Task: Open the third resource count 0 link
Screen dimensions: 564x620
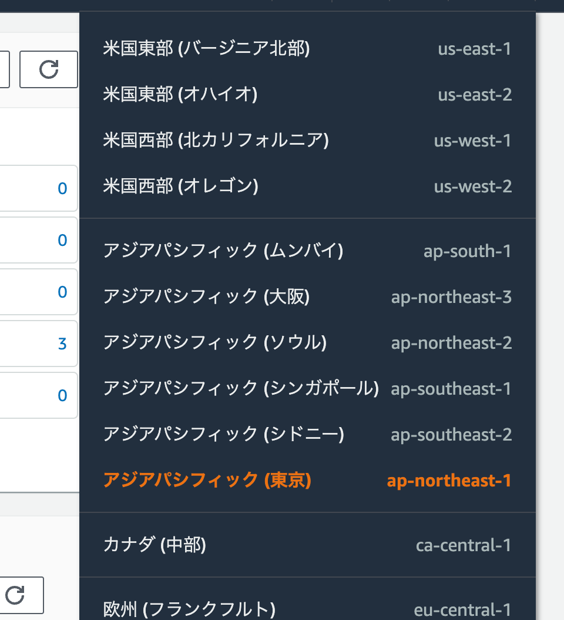Action: pyautogui.click(x=62, y=292)
